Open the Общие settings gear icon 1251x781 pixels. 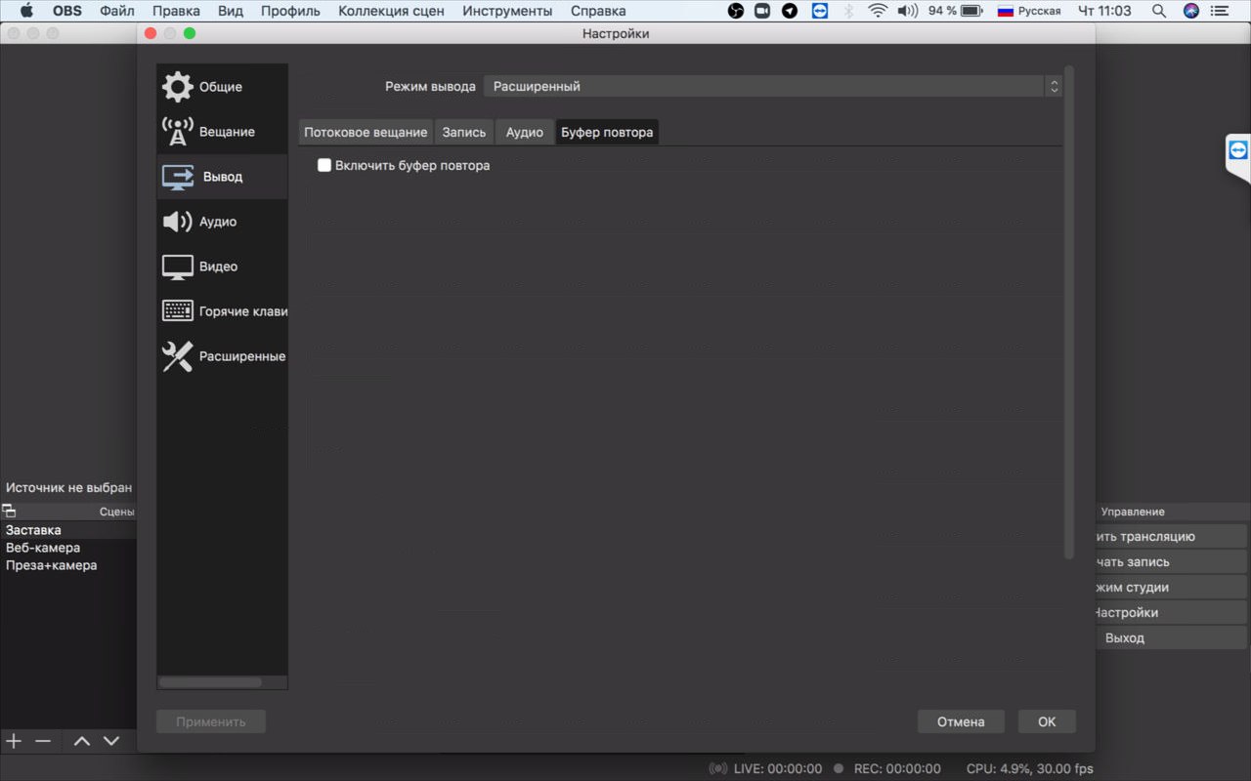pos(177,87)
